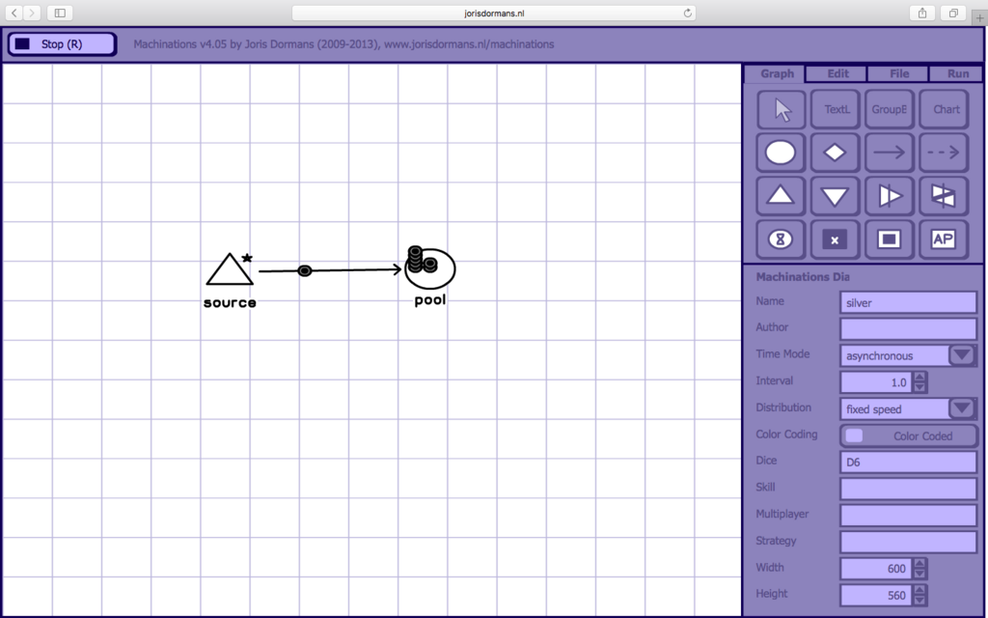This screenshot has height=618, width=988.
Task: Go forward in browser history
Action: pyautogui.click(x=32, y=13)
